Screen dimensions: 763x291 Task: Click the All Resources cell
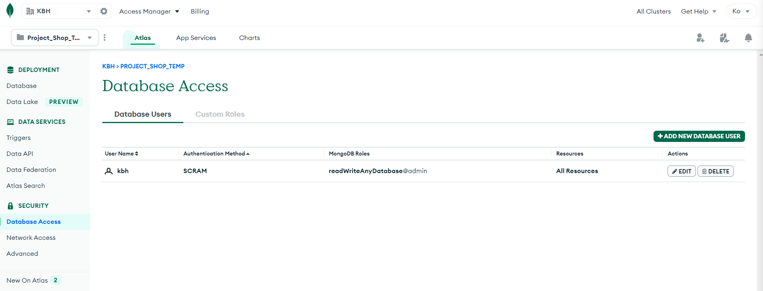pyautogui.click(x=577, y=171)
